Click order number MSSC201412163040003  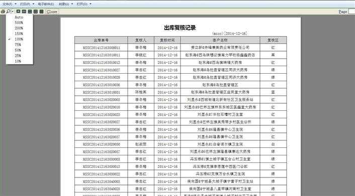[x=102, y=181]
